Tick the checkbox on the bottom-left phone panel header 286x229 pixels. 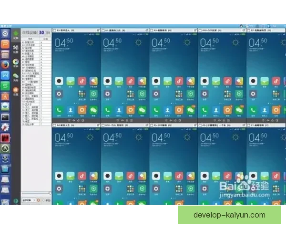(54, 125)
